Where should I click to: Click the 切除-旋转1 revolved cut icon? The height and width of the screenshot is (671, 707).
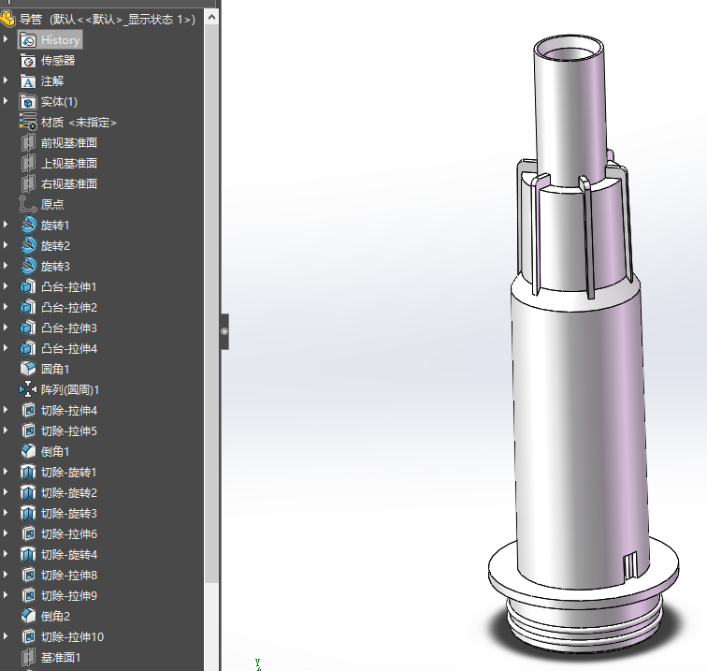point(28,473)
